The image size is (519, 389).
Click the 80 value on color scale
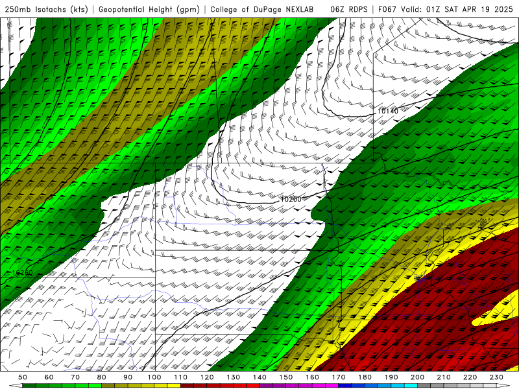[x=102, y=377]
